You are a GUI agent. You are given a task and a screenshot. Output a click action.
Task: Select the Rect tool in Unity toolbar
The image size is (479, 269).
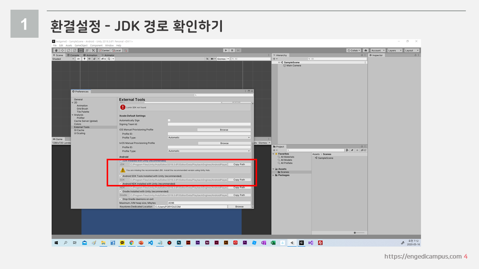coord(81,50)
